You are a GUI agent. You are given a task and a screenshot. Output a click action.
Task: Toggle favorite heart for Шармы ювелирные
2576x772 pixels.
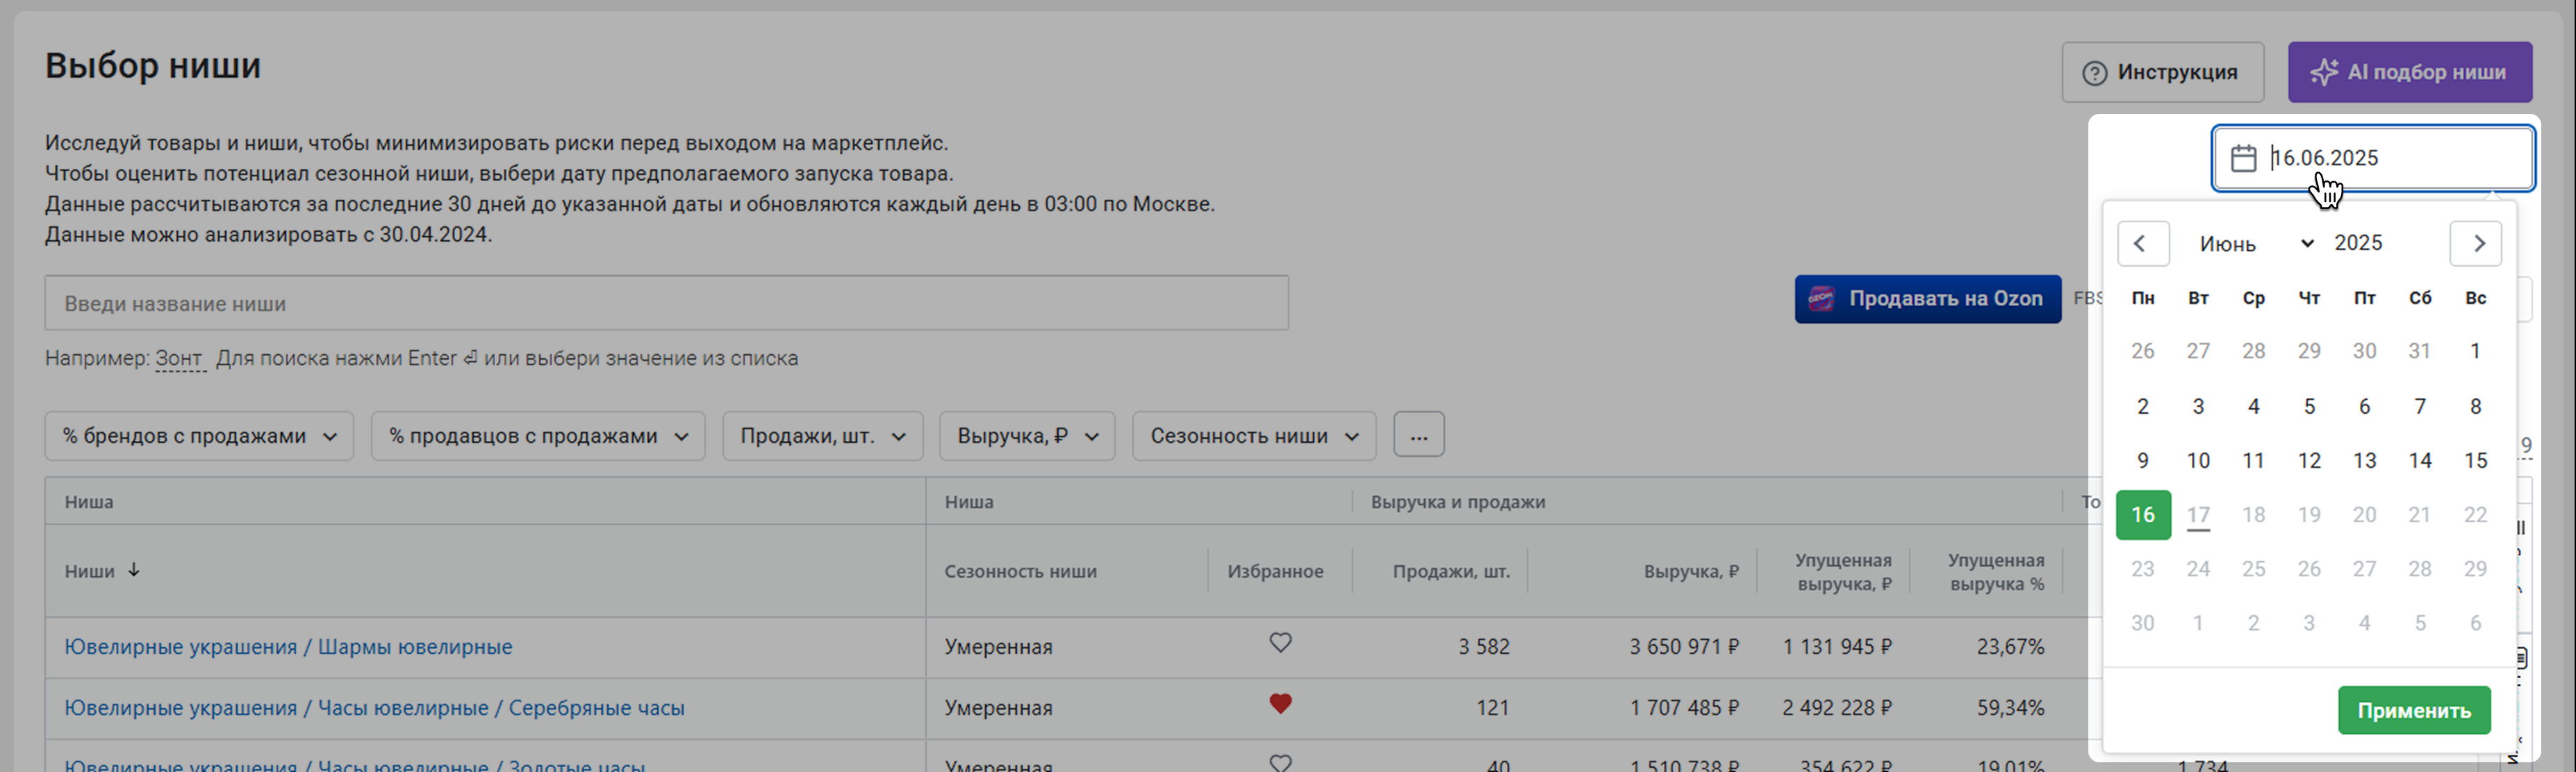click(x=1280, y=643)
